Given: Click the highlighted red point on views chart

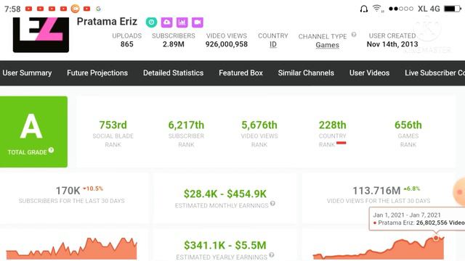Looking at the screenshot, I should click(x=436, y=238).
